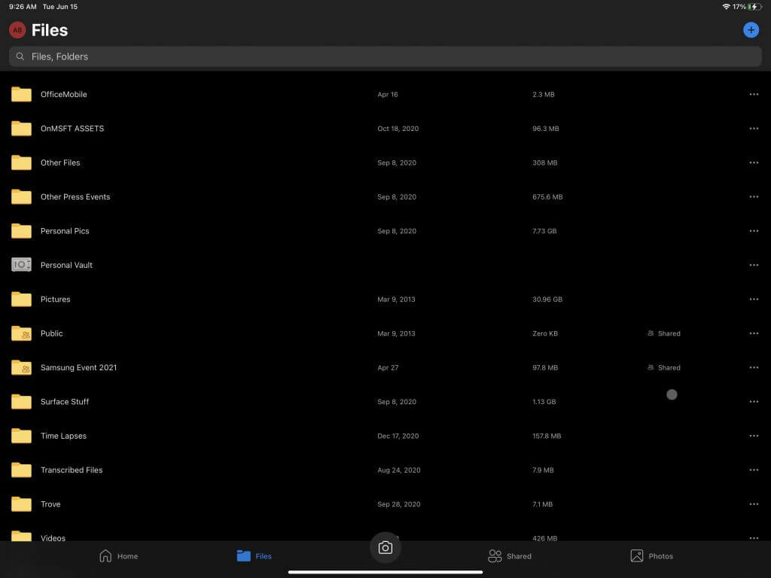Viewport: 771px width, 578px height.
Task: Select the Other Press Events name
Action: (x=75, y=196)
